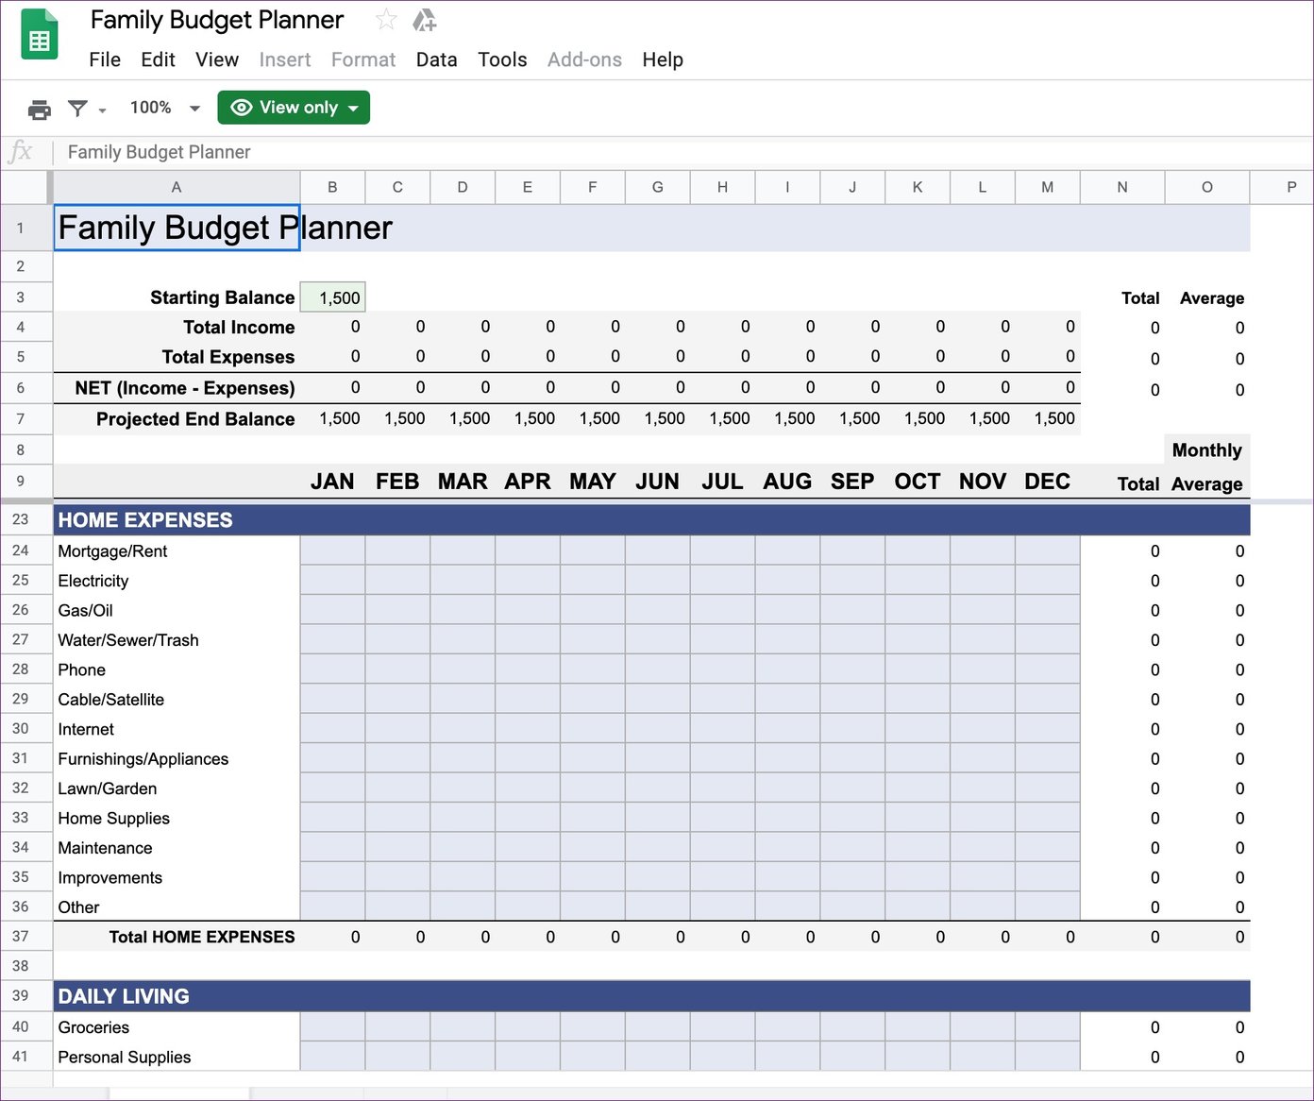Image resolution: width=1314 pixels, height=1101 pixels.
Task: Click the formula bar content
Action: [160, 152]
